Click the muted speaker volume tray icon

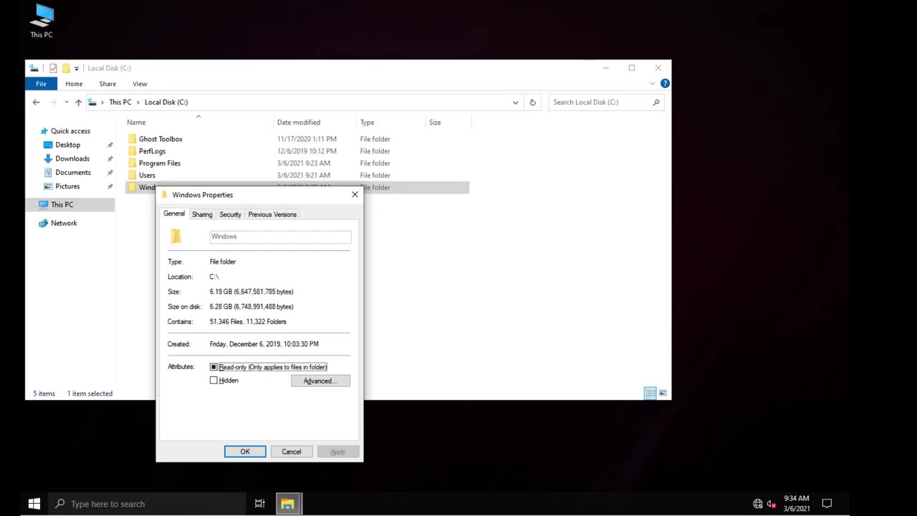coord(771,504)
